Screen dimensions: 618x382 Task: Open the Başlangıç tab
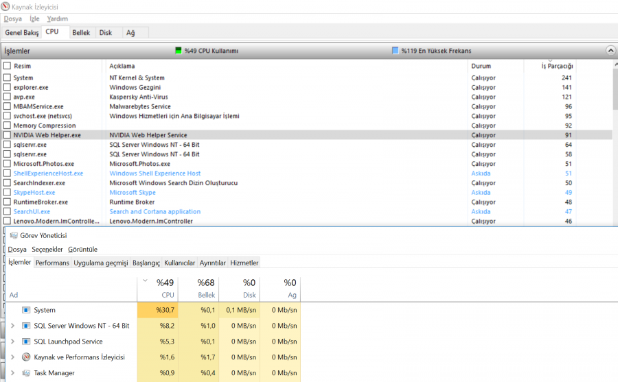pos(146,263)
